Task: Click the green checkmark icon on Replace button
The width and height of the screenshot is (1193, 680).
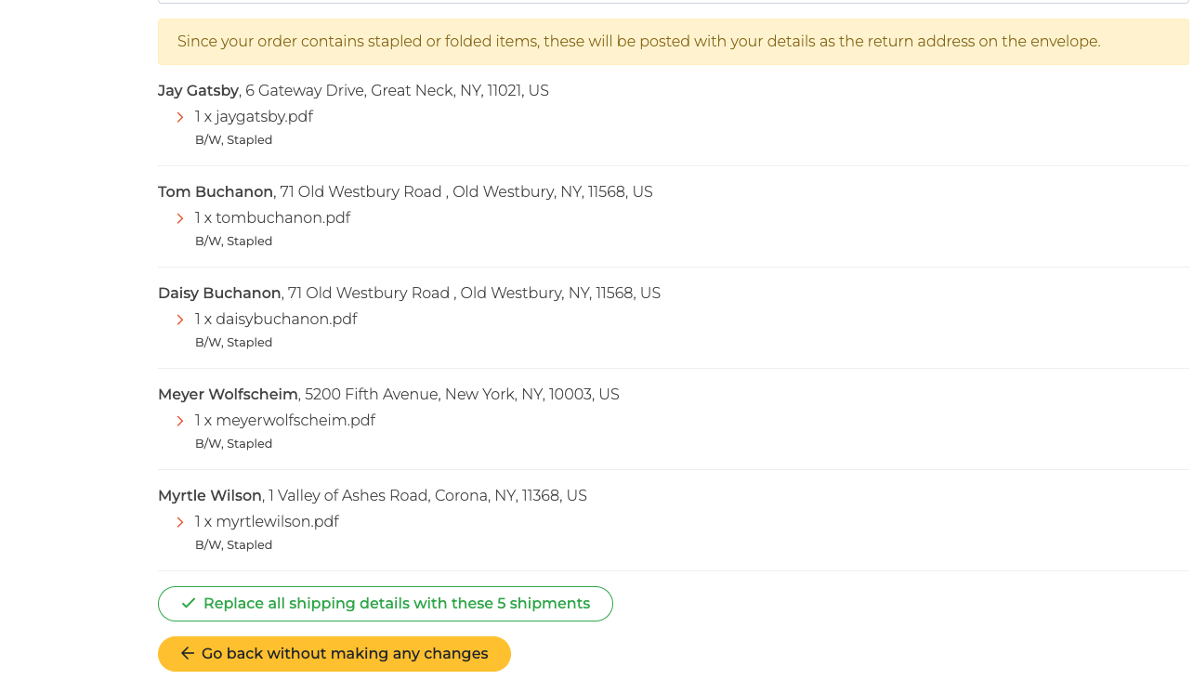Action: click(x=189, y=604)
